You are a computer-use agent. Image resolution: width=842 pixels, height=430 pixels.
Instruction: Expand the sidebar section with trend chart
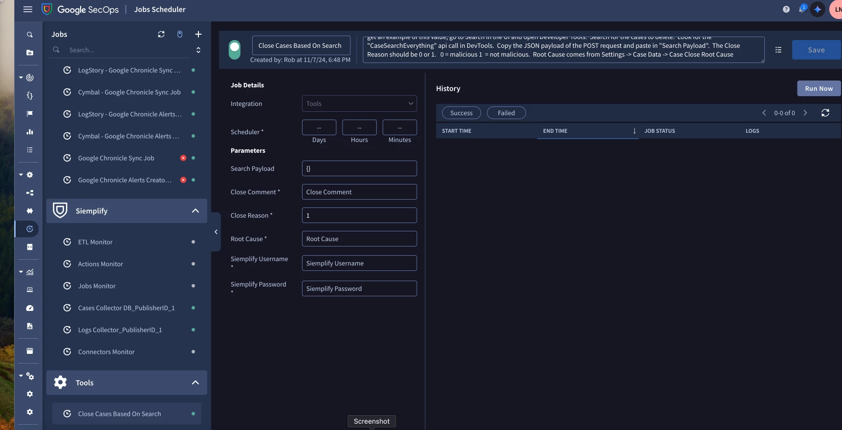21,272
